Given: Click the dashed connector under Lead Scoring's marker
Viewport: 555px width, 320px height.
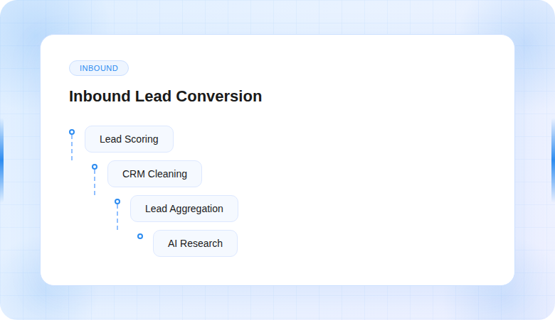Looking at the screenshot, I should 72,148.
